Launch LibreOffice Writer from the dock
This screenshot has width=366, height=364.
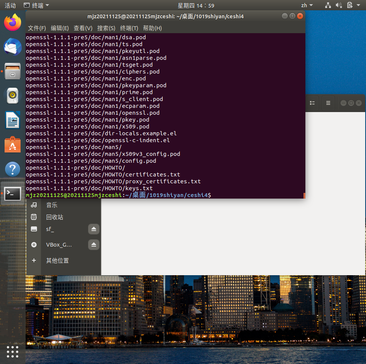[13, 120]
